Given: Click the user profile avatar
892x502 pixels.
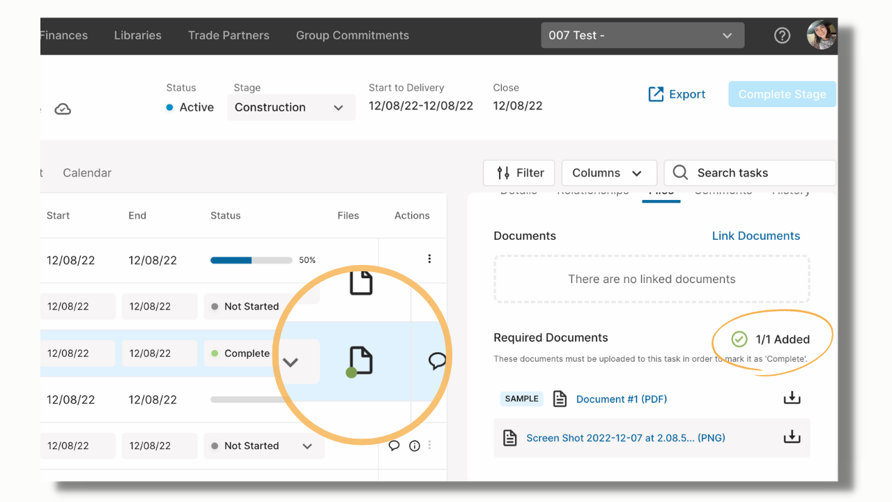Looking at the screenshot, I should click(x=821, y=35).
